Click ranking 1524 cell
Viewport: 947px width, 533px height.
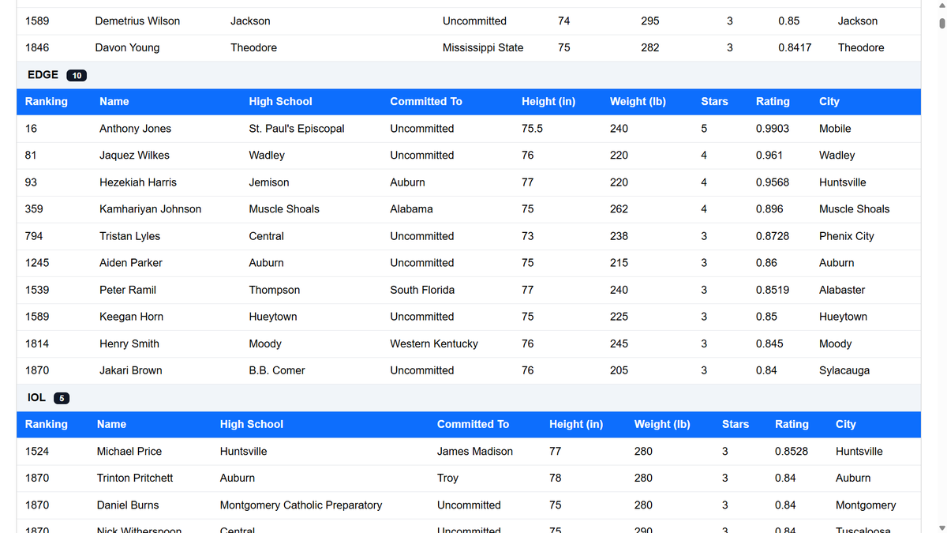pyautogui.click(x=37, y=452)
